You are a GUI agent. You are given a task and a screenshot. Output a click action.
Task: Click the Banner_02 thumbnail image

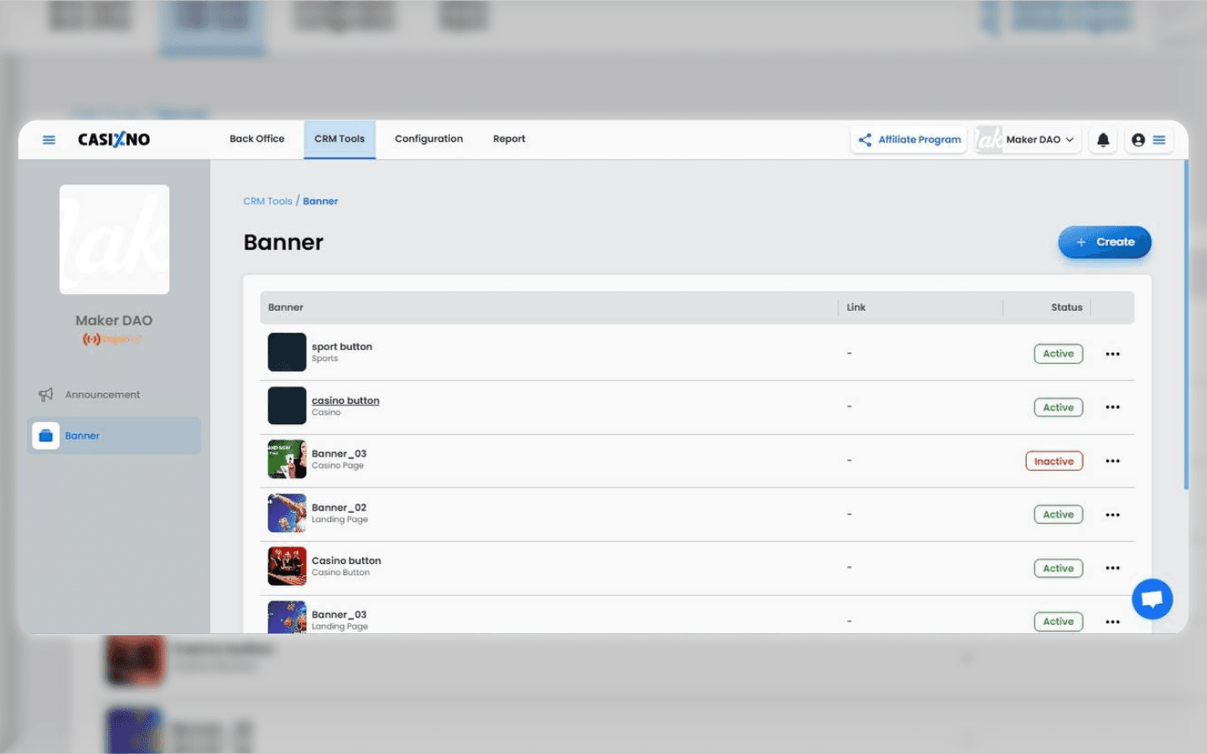pyautogui.click(x=287, y=513)
